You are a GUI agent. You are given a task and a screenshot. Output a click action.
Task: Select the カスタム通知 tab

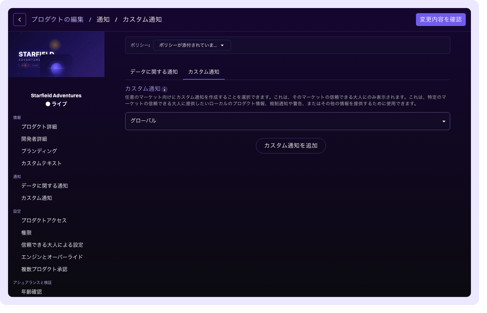coord(204,72)
